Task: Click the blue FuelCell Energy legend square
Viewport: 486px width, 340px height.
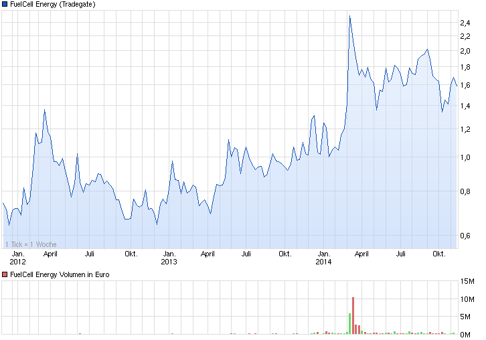Action: tap(5, 4)
